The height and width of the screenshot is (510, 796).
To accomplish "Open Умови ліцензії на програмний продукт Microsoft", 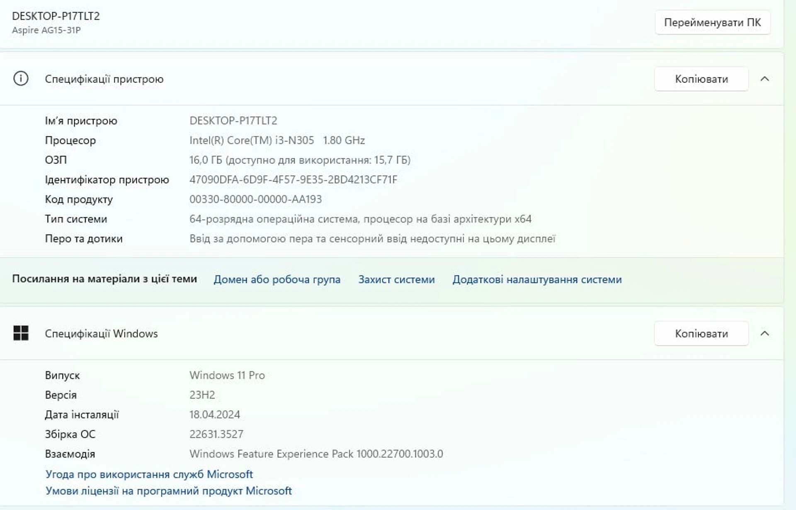I will (x=168, y=491).
